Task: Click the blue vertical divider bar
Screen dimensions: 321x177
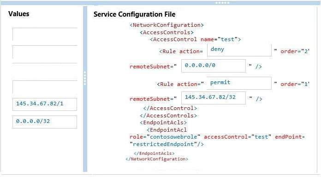Action: tap(85, 89)
